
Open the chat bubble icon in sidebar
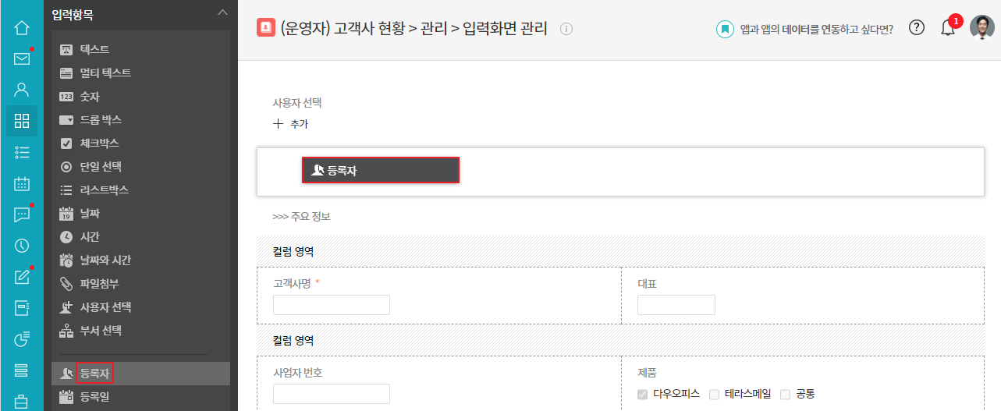point(22,214)
